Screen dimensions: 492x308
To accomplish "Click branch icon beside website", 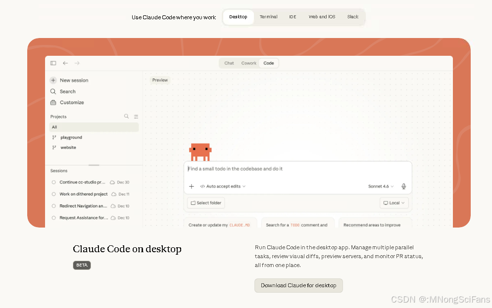I will coord(54,148).
